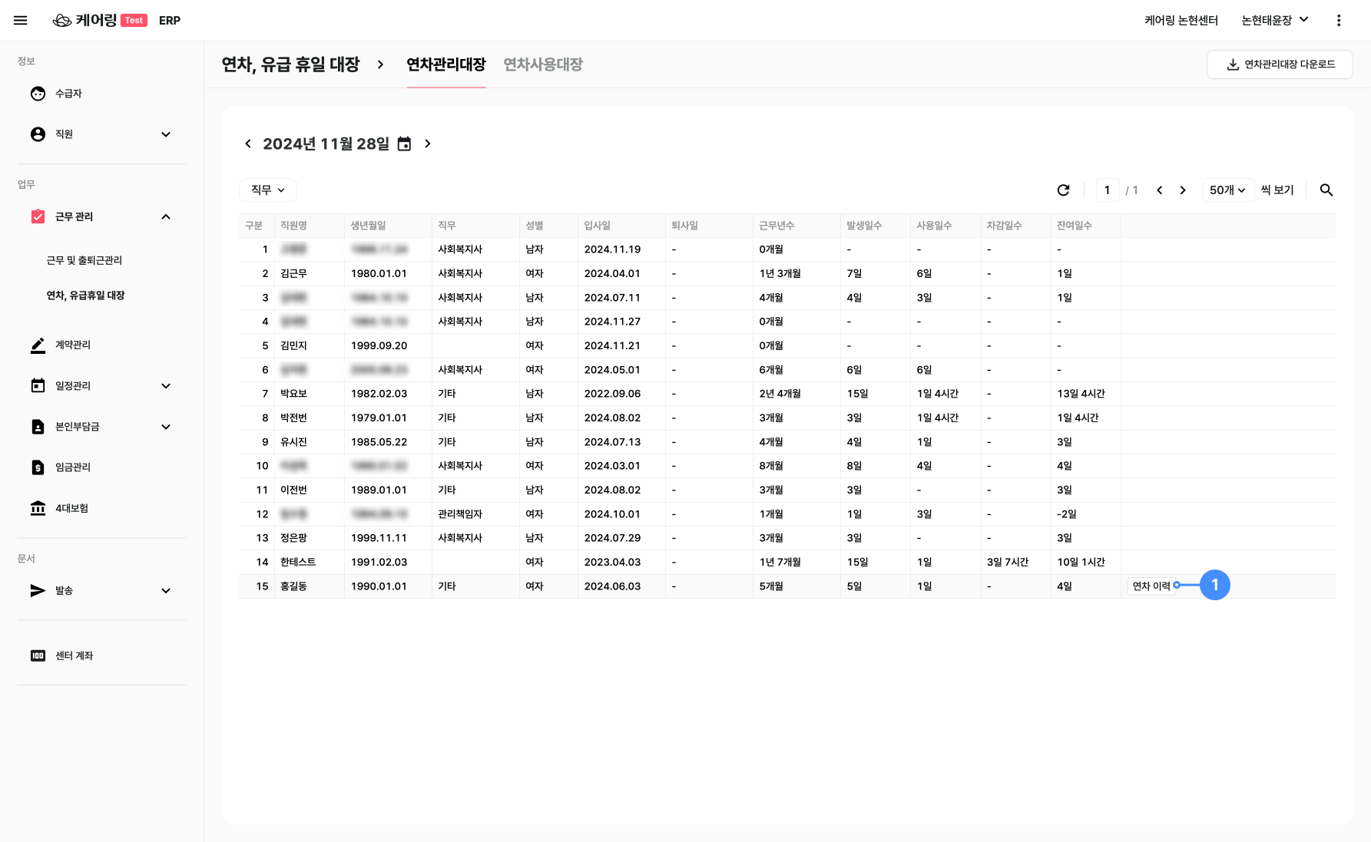The height and width of the screenshot is (842, 1371).
Task: Open the search magnifier icon
Action: click(1326, 190)
